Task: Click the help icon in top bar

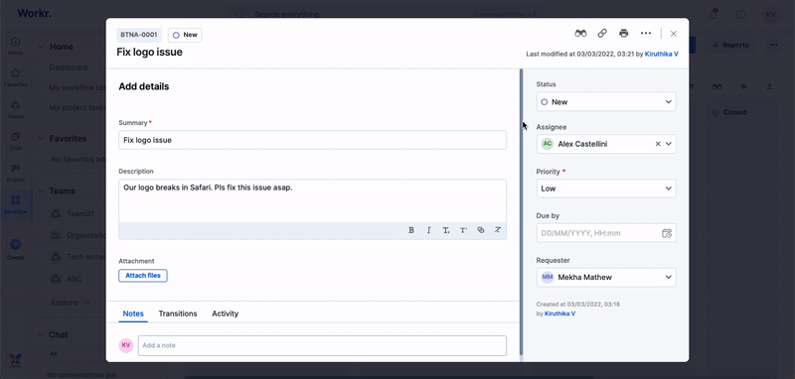Action: 740,15
